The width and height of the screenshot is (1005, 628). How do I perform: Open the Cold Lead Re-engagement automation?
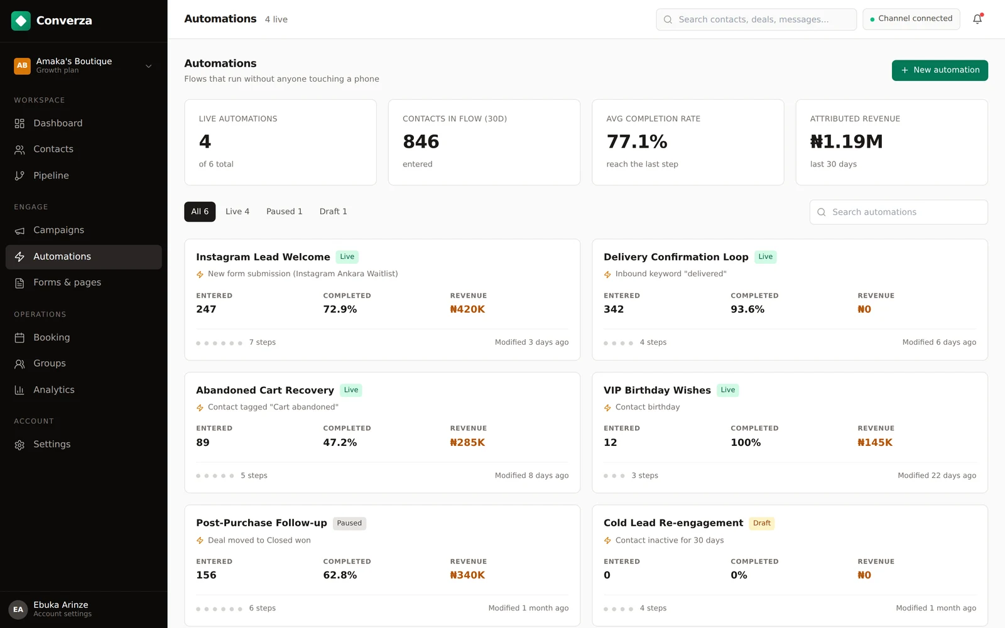coord(790,565)
